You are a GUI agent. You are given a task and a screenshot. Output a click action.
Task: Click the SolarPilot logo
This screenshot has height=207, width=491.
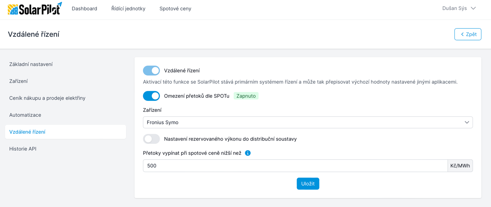pos(35,9)
